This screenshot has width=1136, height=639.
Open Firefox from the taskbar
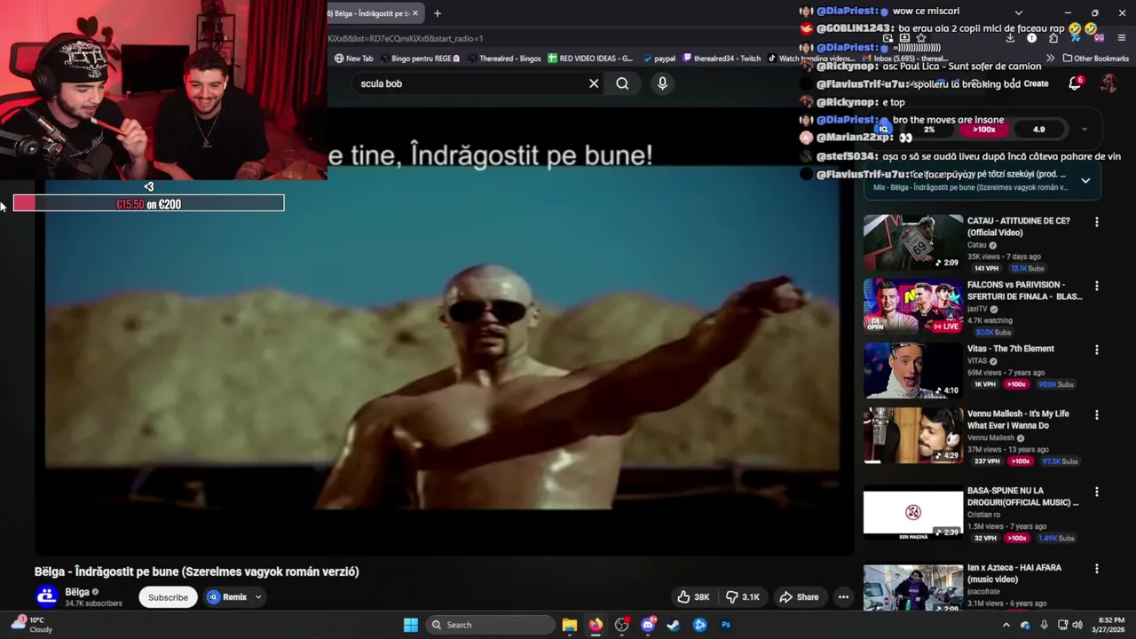[596, 625]
